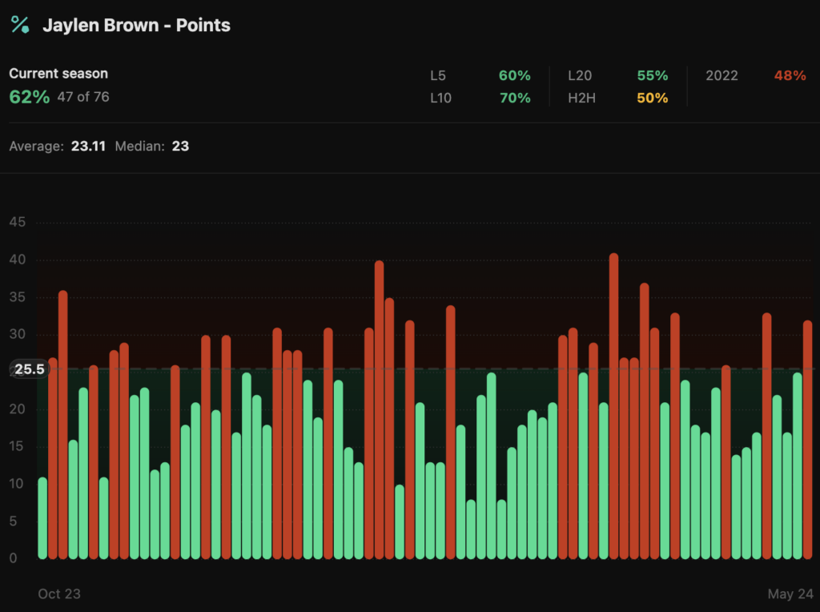Click the H2H label
The image size is (820, 612).
pyautogui.click(x=581, y=99)
